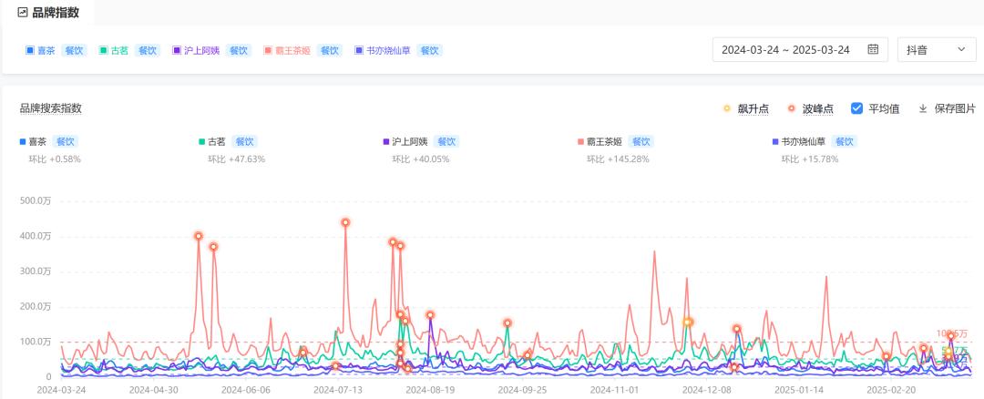Toggle the 波峰点 legend marker
Image resolution: width=984 pixels, height=399 pixels.
pos(792,108)
